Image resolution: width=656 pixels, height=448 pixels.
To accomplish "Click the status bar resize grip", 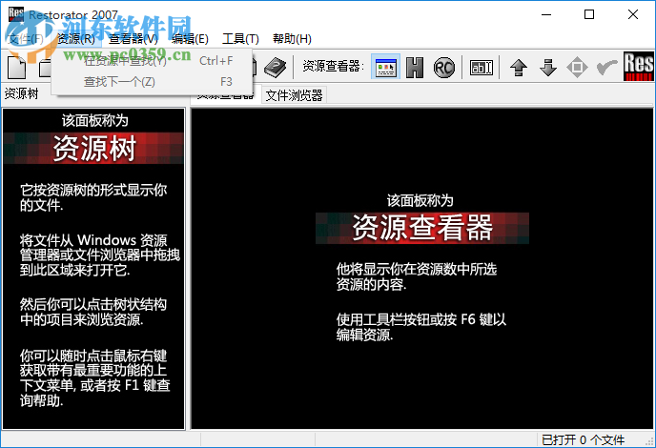I will point(649,441).
